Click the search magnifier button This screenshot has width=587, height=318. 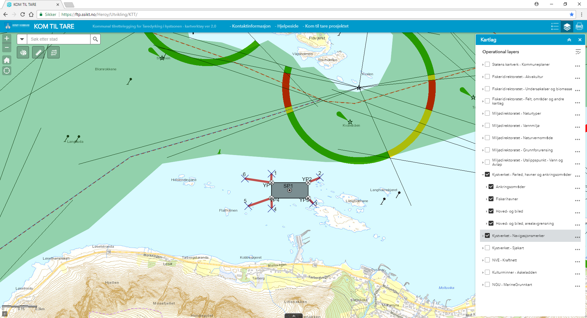[95, 39]
